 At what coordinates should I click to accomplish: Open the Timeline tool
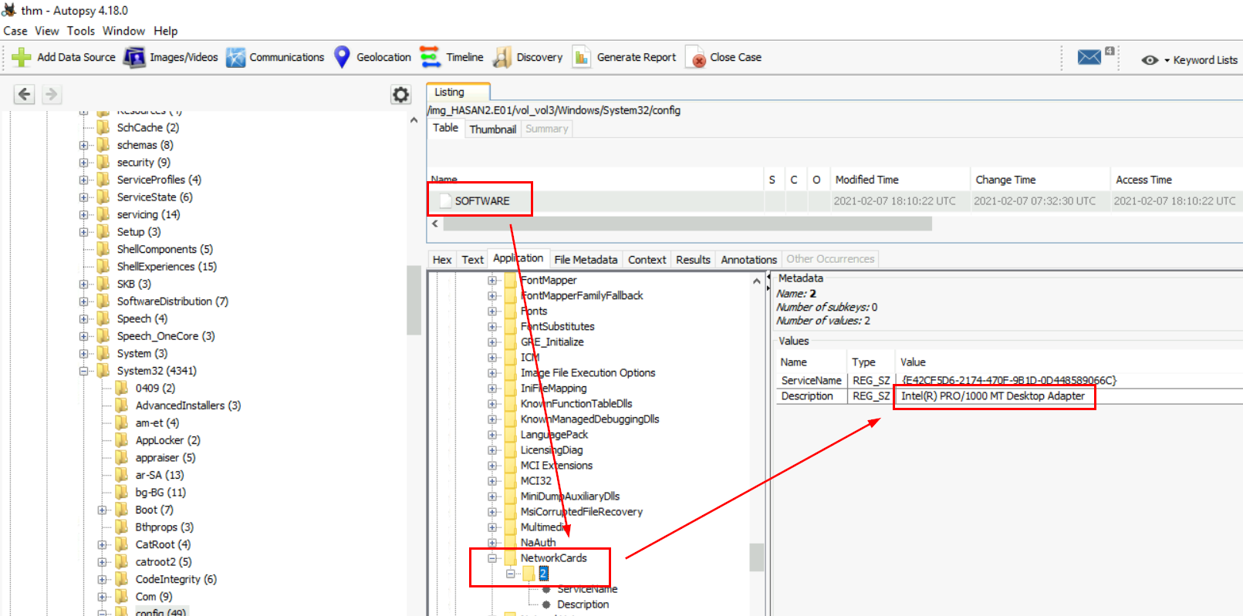coord(431,57)
